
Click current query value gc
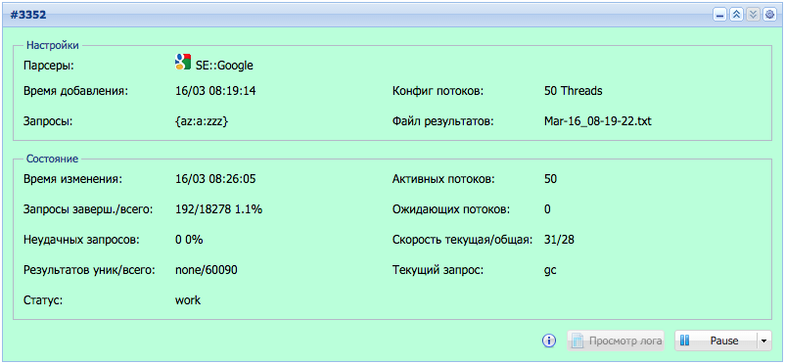(550, 271)
